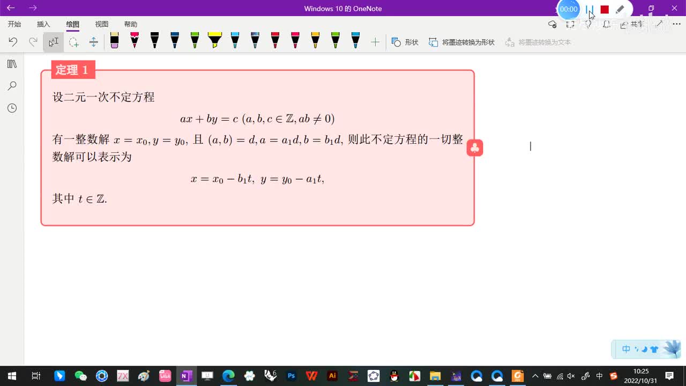Select the pink pencil with zigzag tip

point(135,41)
